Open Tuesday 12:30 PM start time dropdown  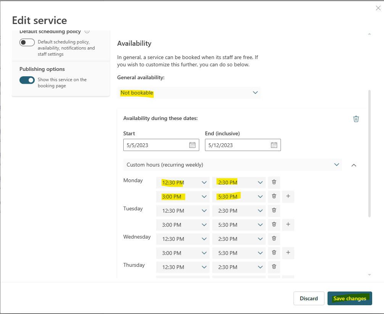tap(183, 211)
